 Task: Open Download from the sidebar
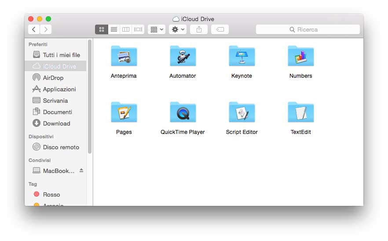(56, 123)
